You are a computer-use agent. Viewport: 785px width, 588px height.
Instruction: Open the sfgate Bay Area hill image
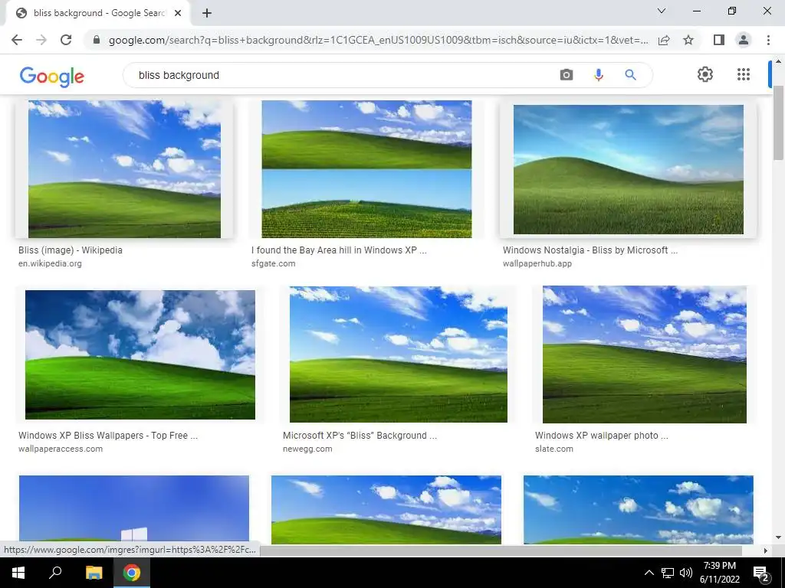click(x=366, y=169)
